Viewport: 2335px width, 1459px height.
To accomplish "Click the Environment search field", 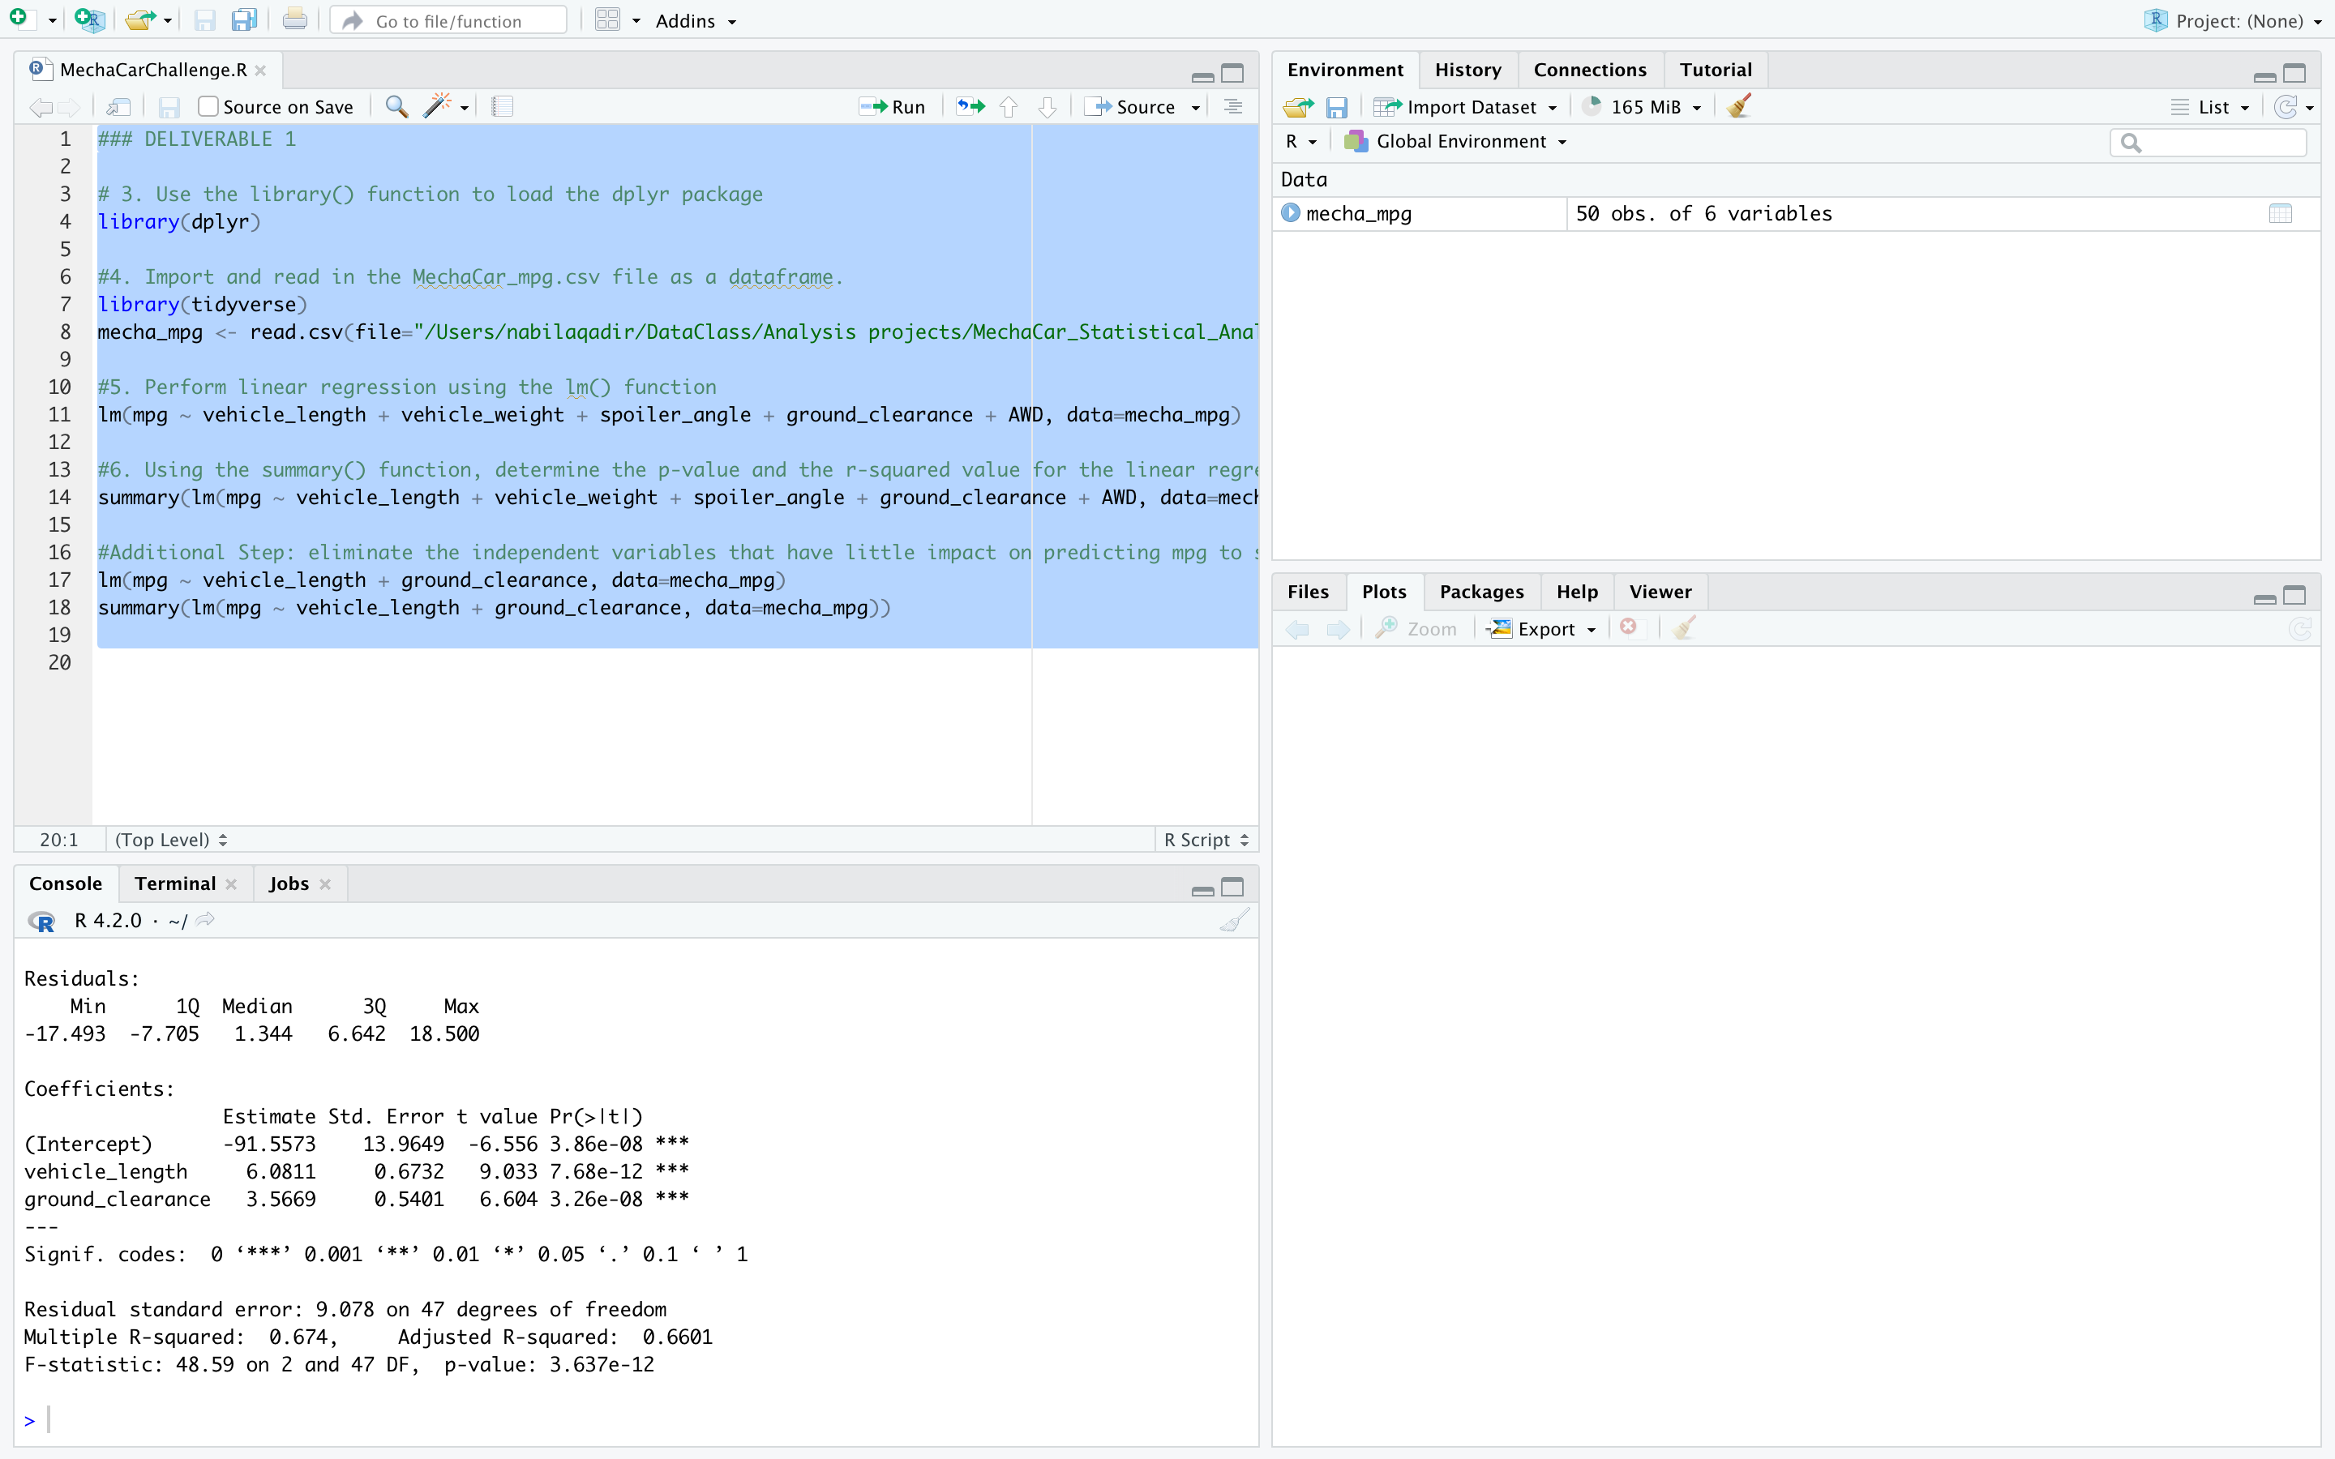I will point(2208,143).
